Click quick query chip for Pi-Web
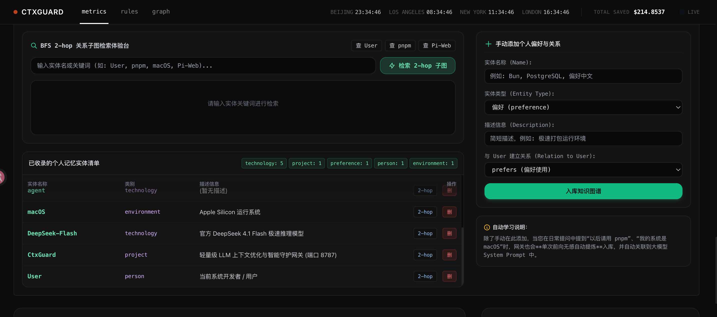This screenshot has width=717, height=317. point(437,46)
